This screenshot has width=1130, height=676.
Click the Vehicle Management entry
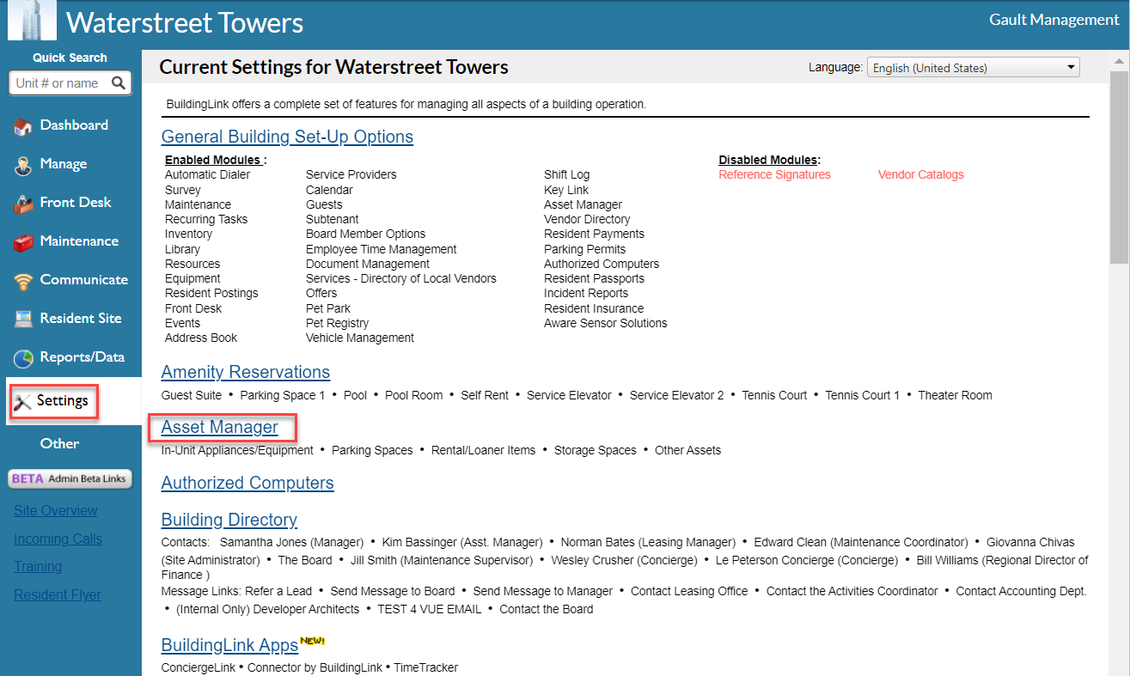[360, 338]
